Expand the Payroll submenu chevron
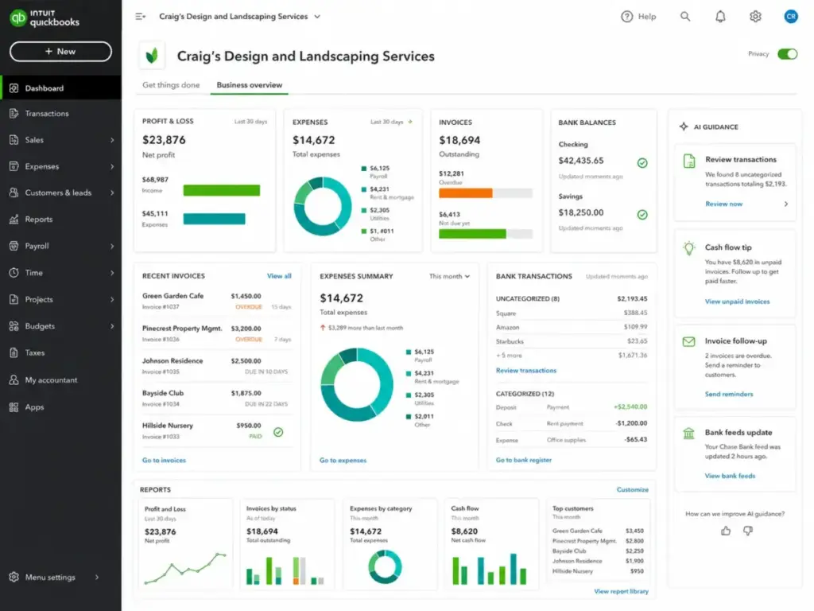Image resolution: width=814 pixels, height=611 pixels. [x=112, y=246]
